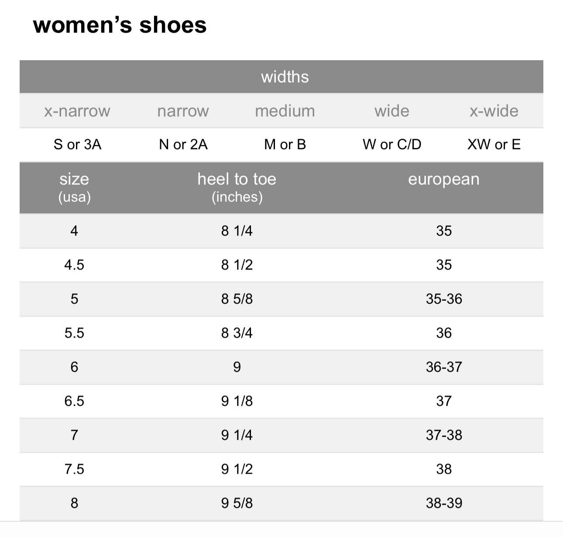Click the "size (usa)" column header

(x=74, y=187)
